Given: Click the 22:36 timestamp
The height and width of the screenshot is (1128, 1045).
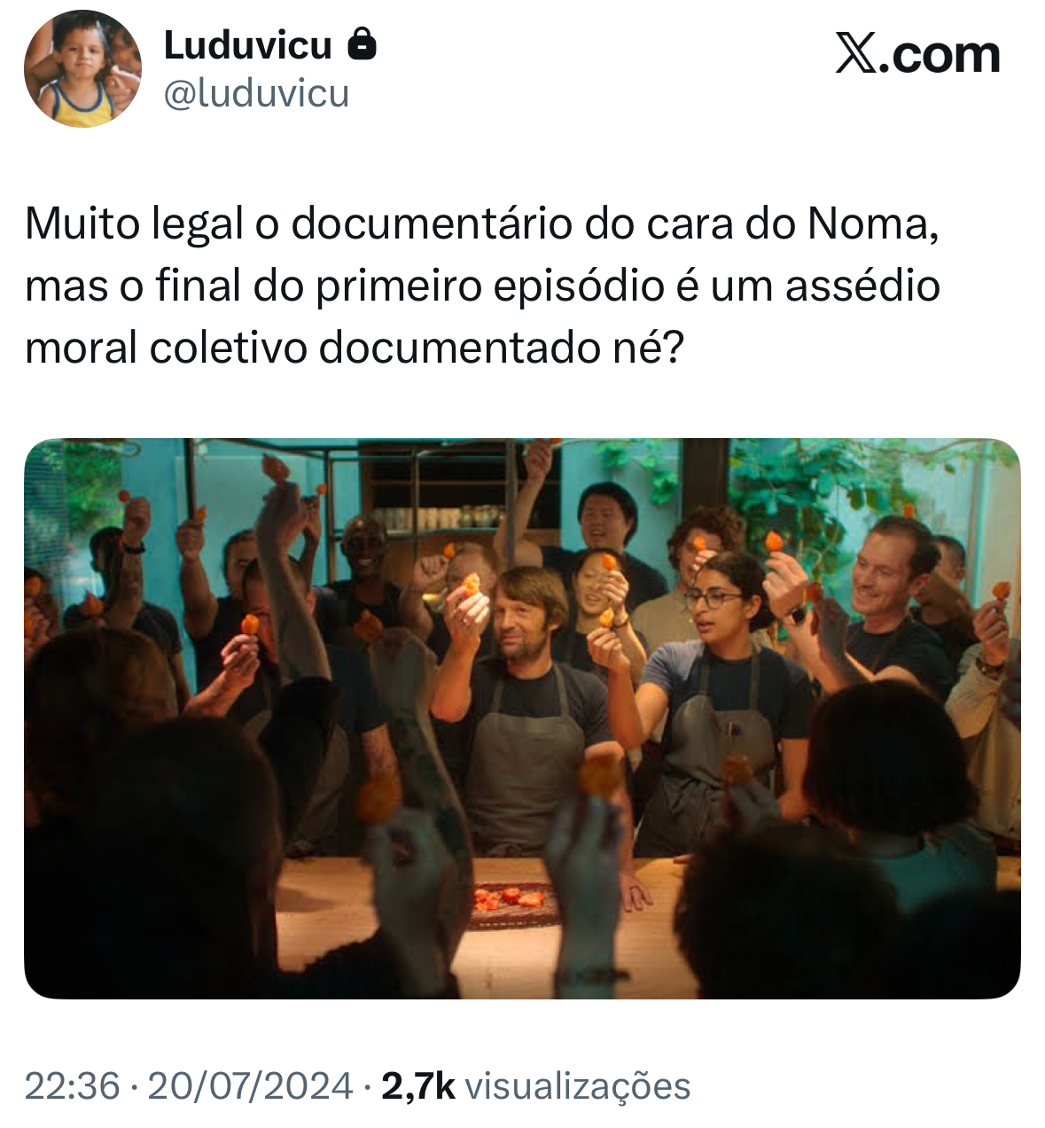Looking at the screenshot, I should [x=72, y=1085].
